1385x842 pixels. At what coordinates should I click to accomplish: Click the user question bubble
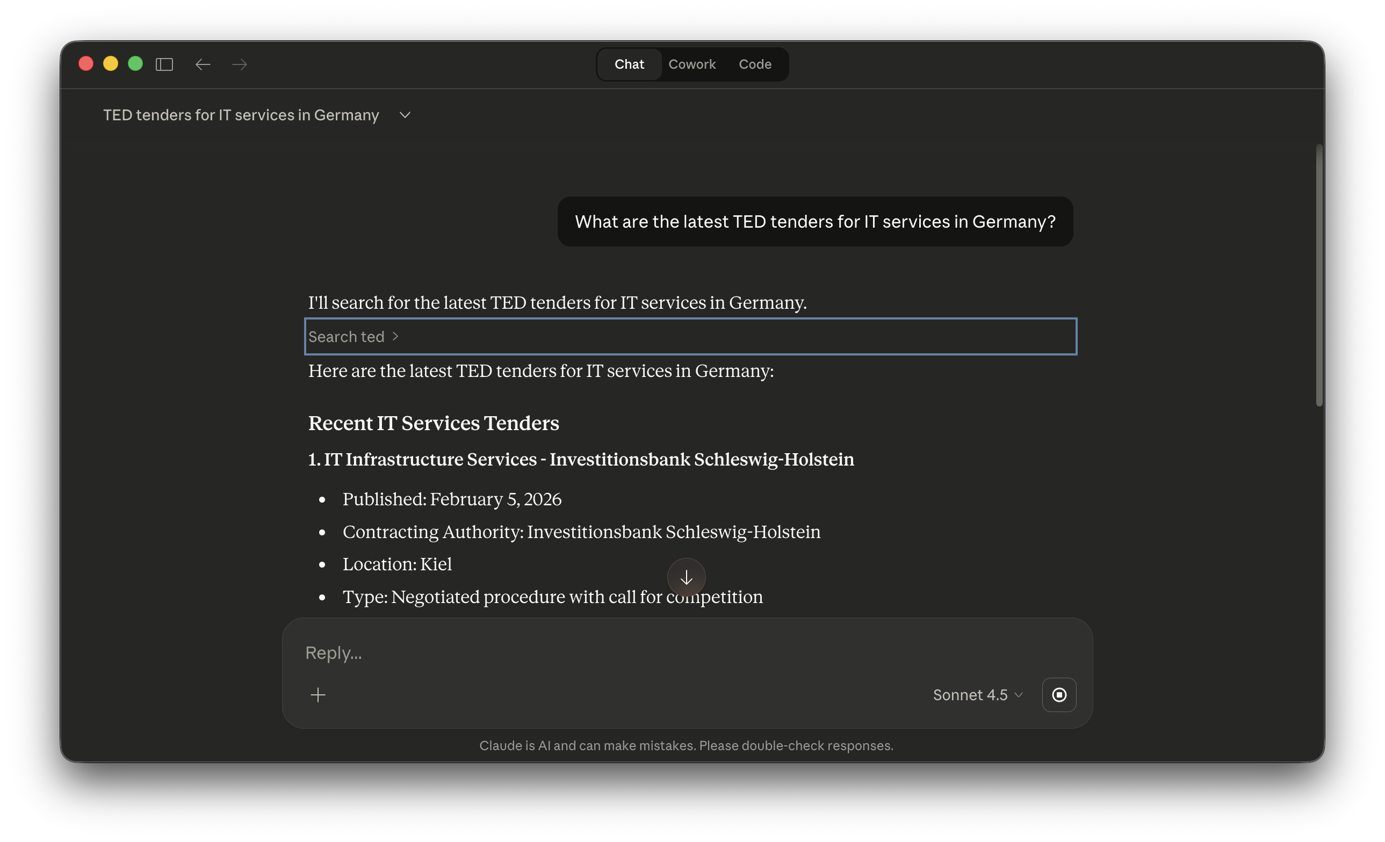[x=814, y=221]
